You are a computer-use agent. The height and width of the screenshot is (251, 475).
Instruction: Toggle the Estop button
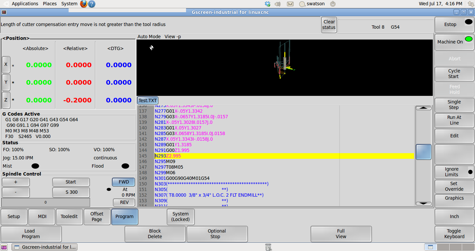[454, 24]
